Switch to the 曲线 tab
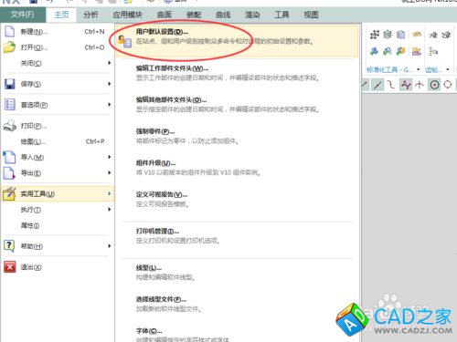 [223, 15]
